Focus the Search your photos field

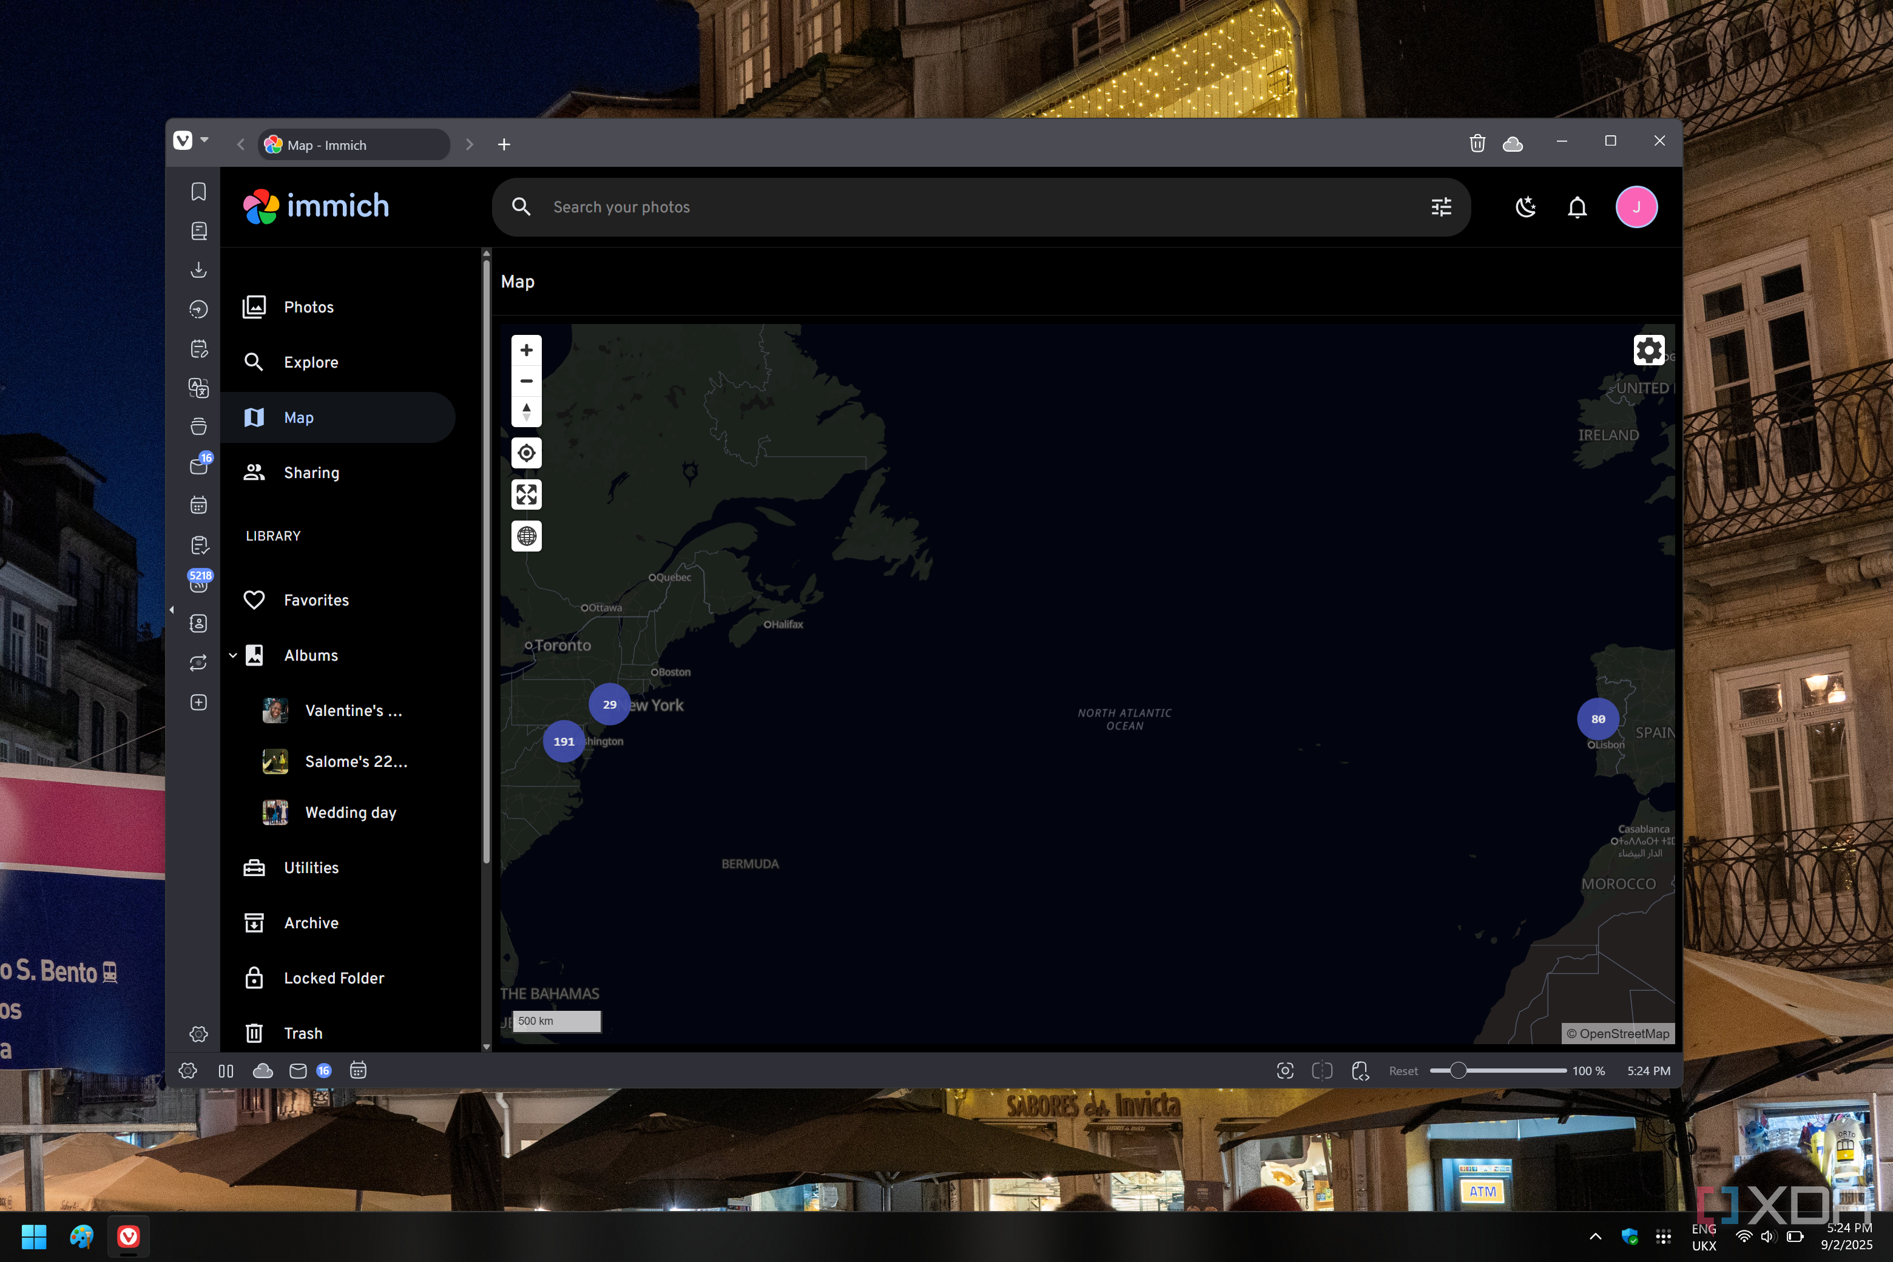[x=981, y=207]
